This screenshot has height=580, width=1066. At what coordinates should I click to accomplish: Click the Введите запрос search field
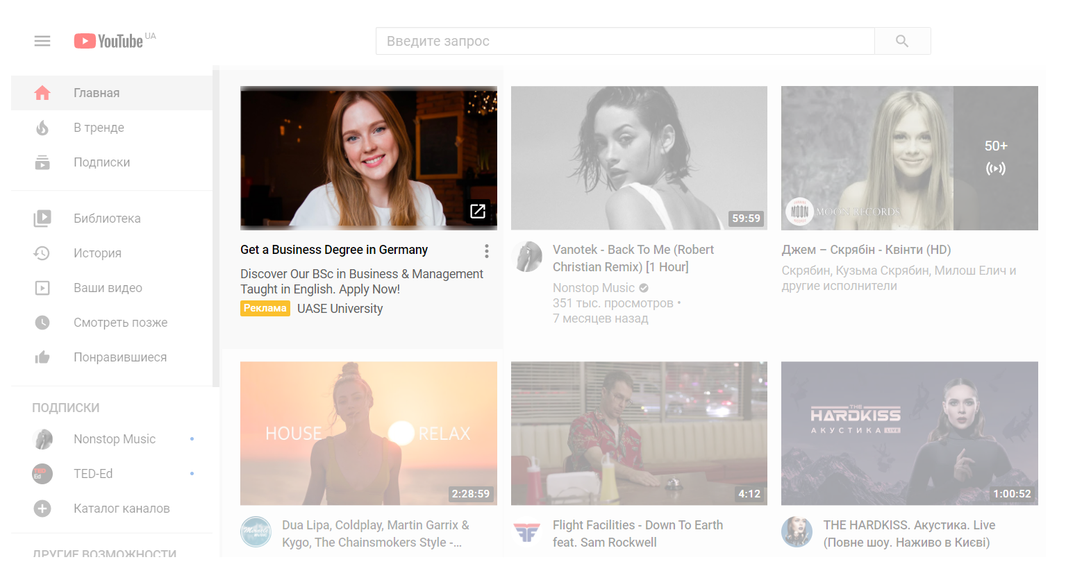tap(624, 41)
